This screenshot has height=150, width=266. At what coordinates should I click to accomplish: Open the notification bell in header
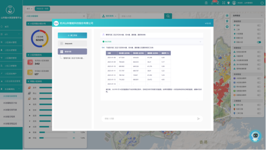(212, 3)
